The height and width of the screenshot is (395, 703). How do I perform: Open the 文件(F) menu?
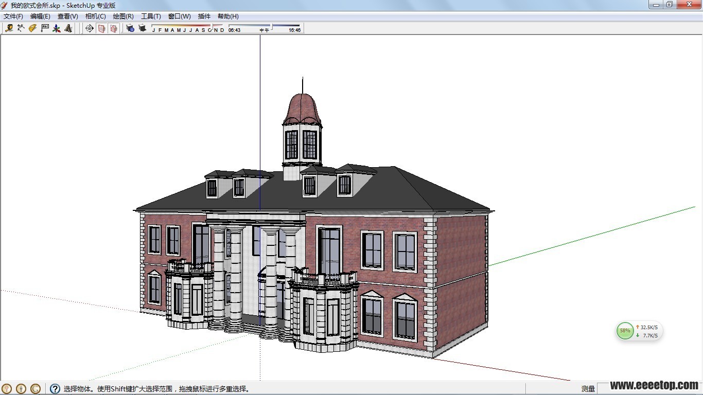tap(13, 16)
